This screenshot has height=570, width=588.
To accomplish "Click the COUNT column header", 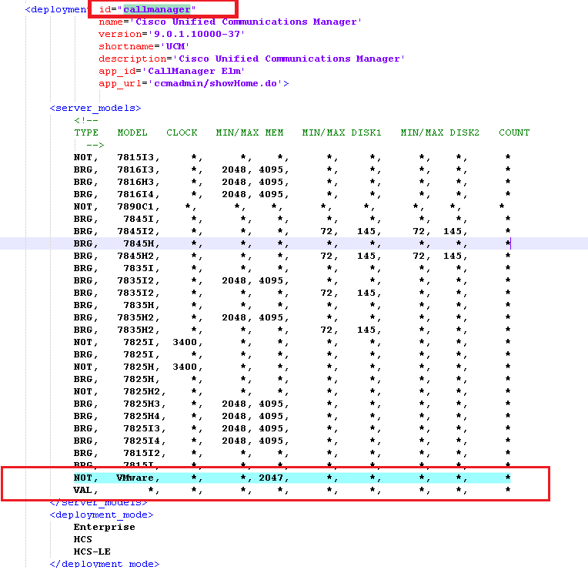I will pyautogui.click(x=514, y=132).
